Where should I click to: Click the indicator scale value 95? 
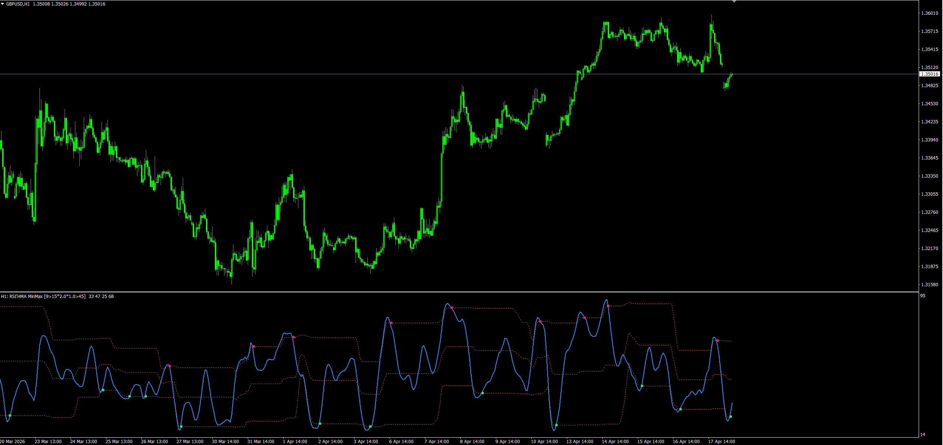click(923, 296)
